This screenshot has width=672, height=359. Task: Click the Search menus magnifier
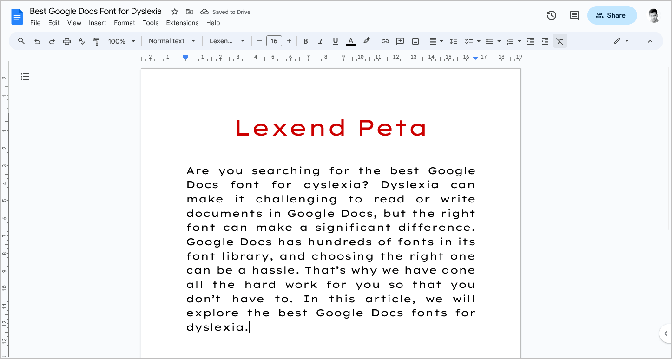coord(21,41)
